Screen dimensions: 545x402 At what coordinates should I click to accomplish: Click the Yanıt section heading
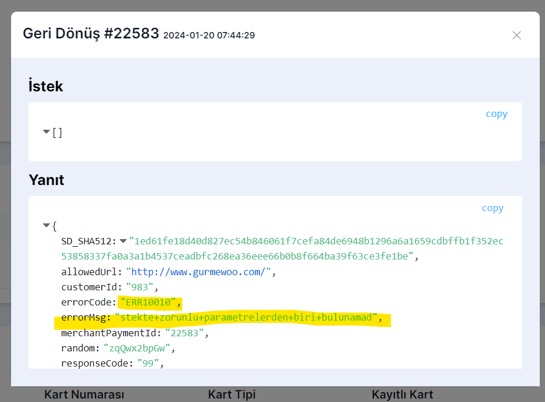46,180
